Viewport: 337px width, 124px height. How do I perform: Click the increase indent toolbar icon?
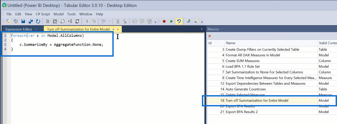87,21
